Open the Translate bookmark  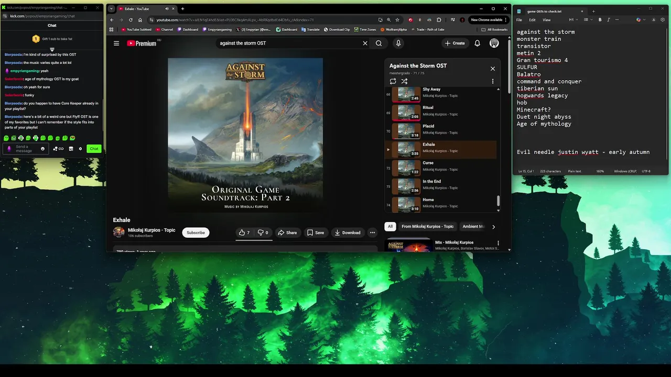(x=310, y=29)
